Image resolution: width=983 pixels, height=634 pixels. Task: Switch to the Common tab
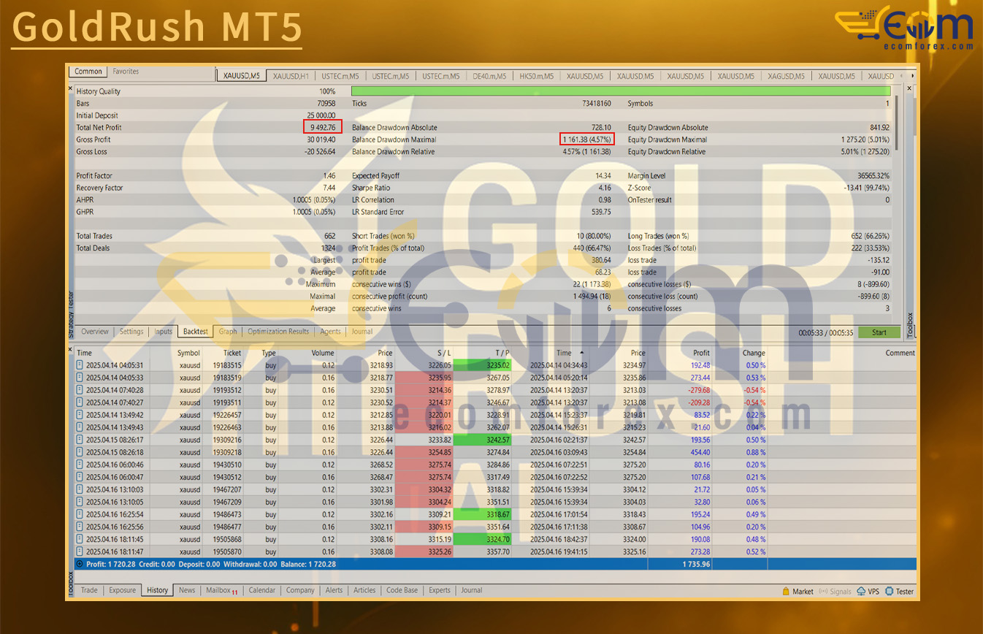(88, 72)
